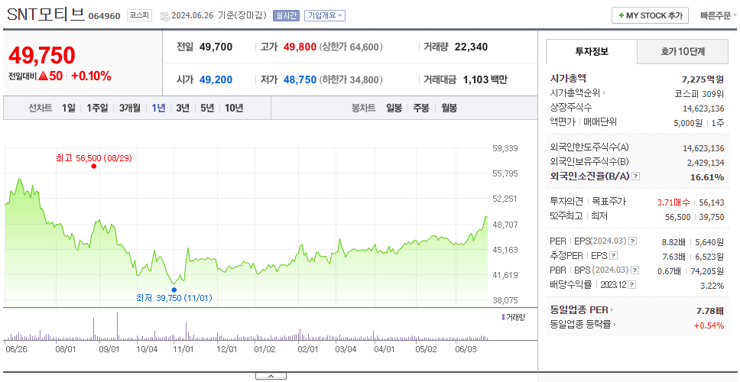
Task: Click the target price 56,143
Action: pos(711,202)
